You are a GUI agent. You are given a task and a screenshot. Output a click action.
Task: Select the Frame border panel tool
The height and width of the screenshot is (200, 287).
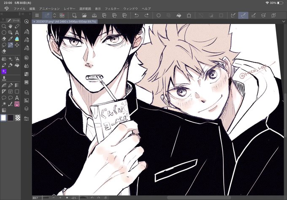[11, 91]
